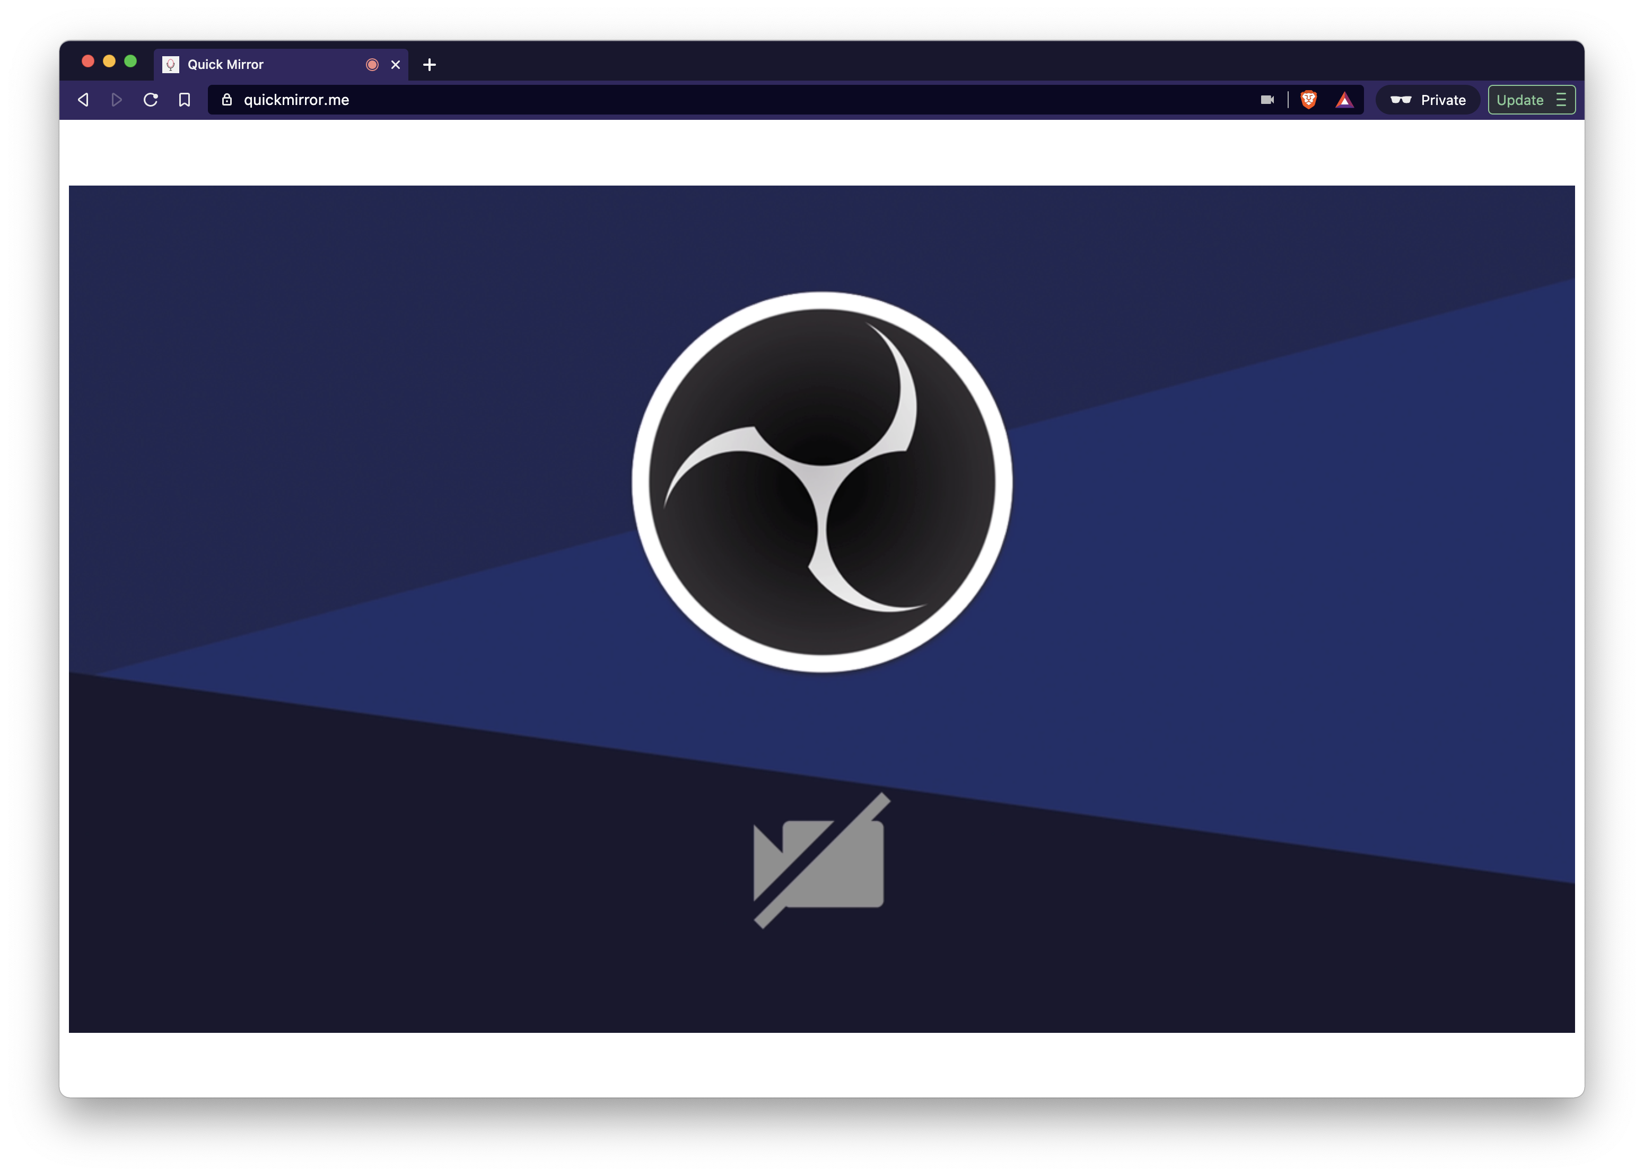The height and width of the screenshot is (1176, 1644).
Task: Click the crossed-out camera icon
Action: (x=821, y=861)
